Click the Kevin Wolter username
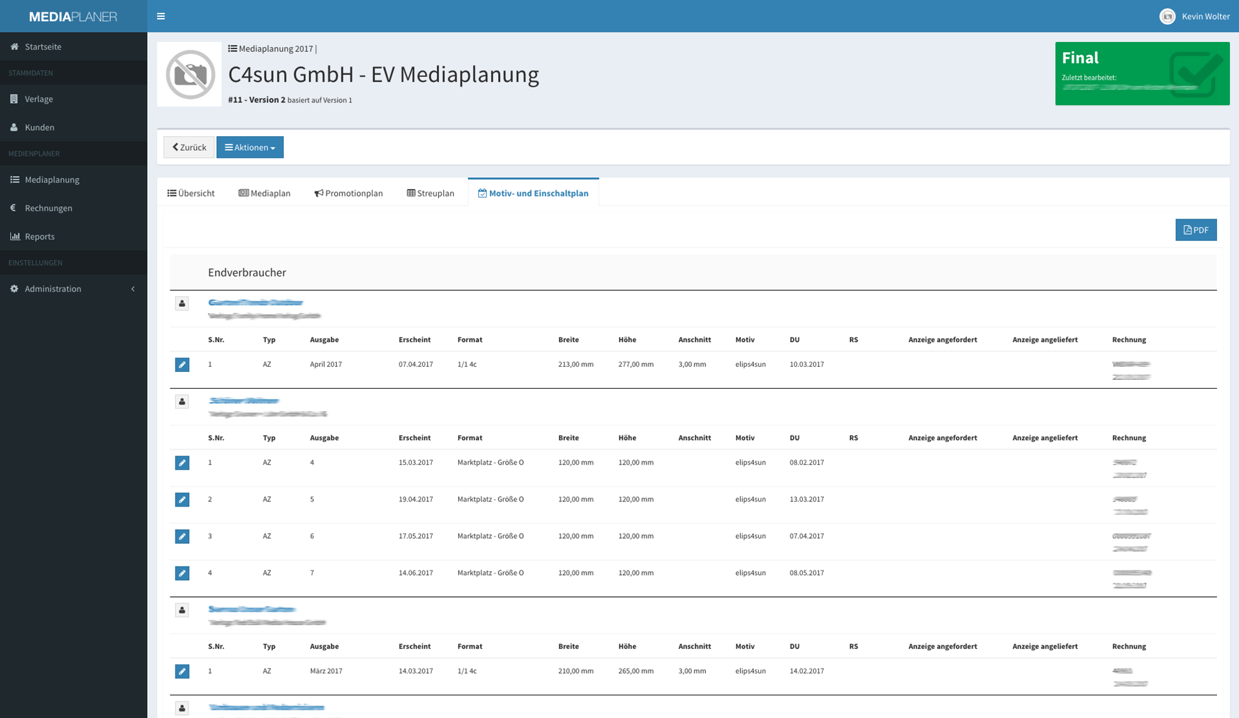 (1205, 16)
